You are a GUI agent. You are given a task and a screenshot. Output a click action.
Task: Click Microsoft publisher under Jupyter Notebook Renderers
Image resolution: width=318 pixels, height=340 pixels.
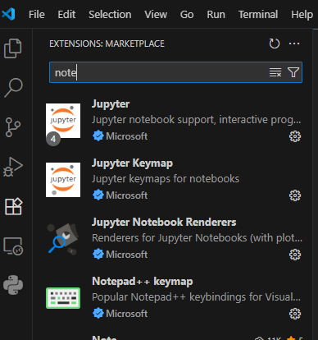(127, 255)
